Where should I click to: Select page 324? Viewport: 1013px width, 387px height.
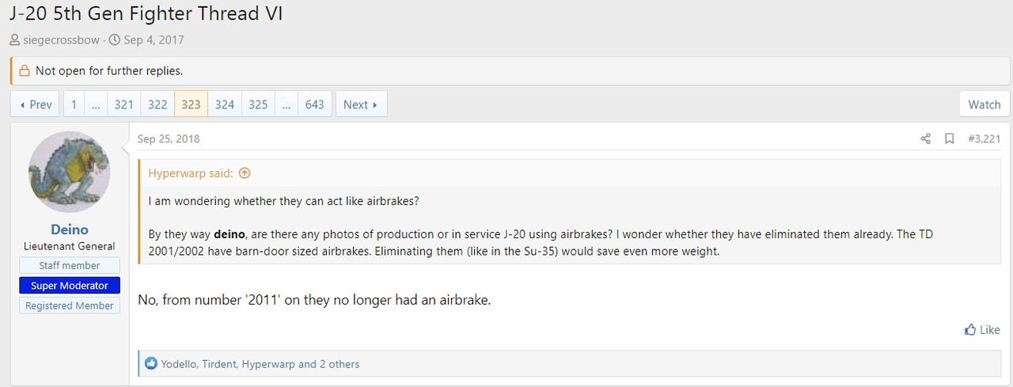coord(225,104)
